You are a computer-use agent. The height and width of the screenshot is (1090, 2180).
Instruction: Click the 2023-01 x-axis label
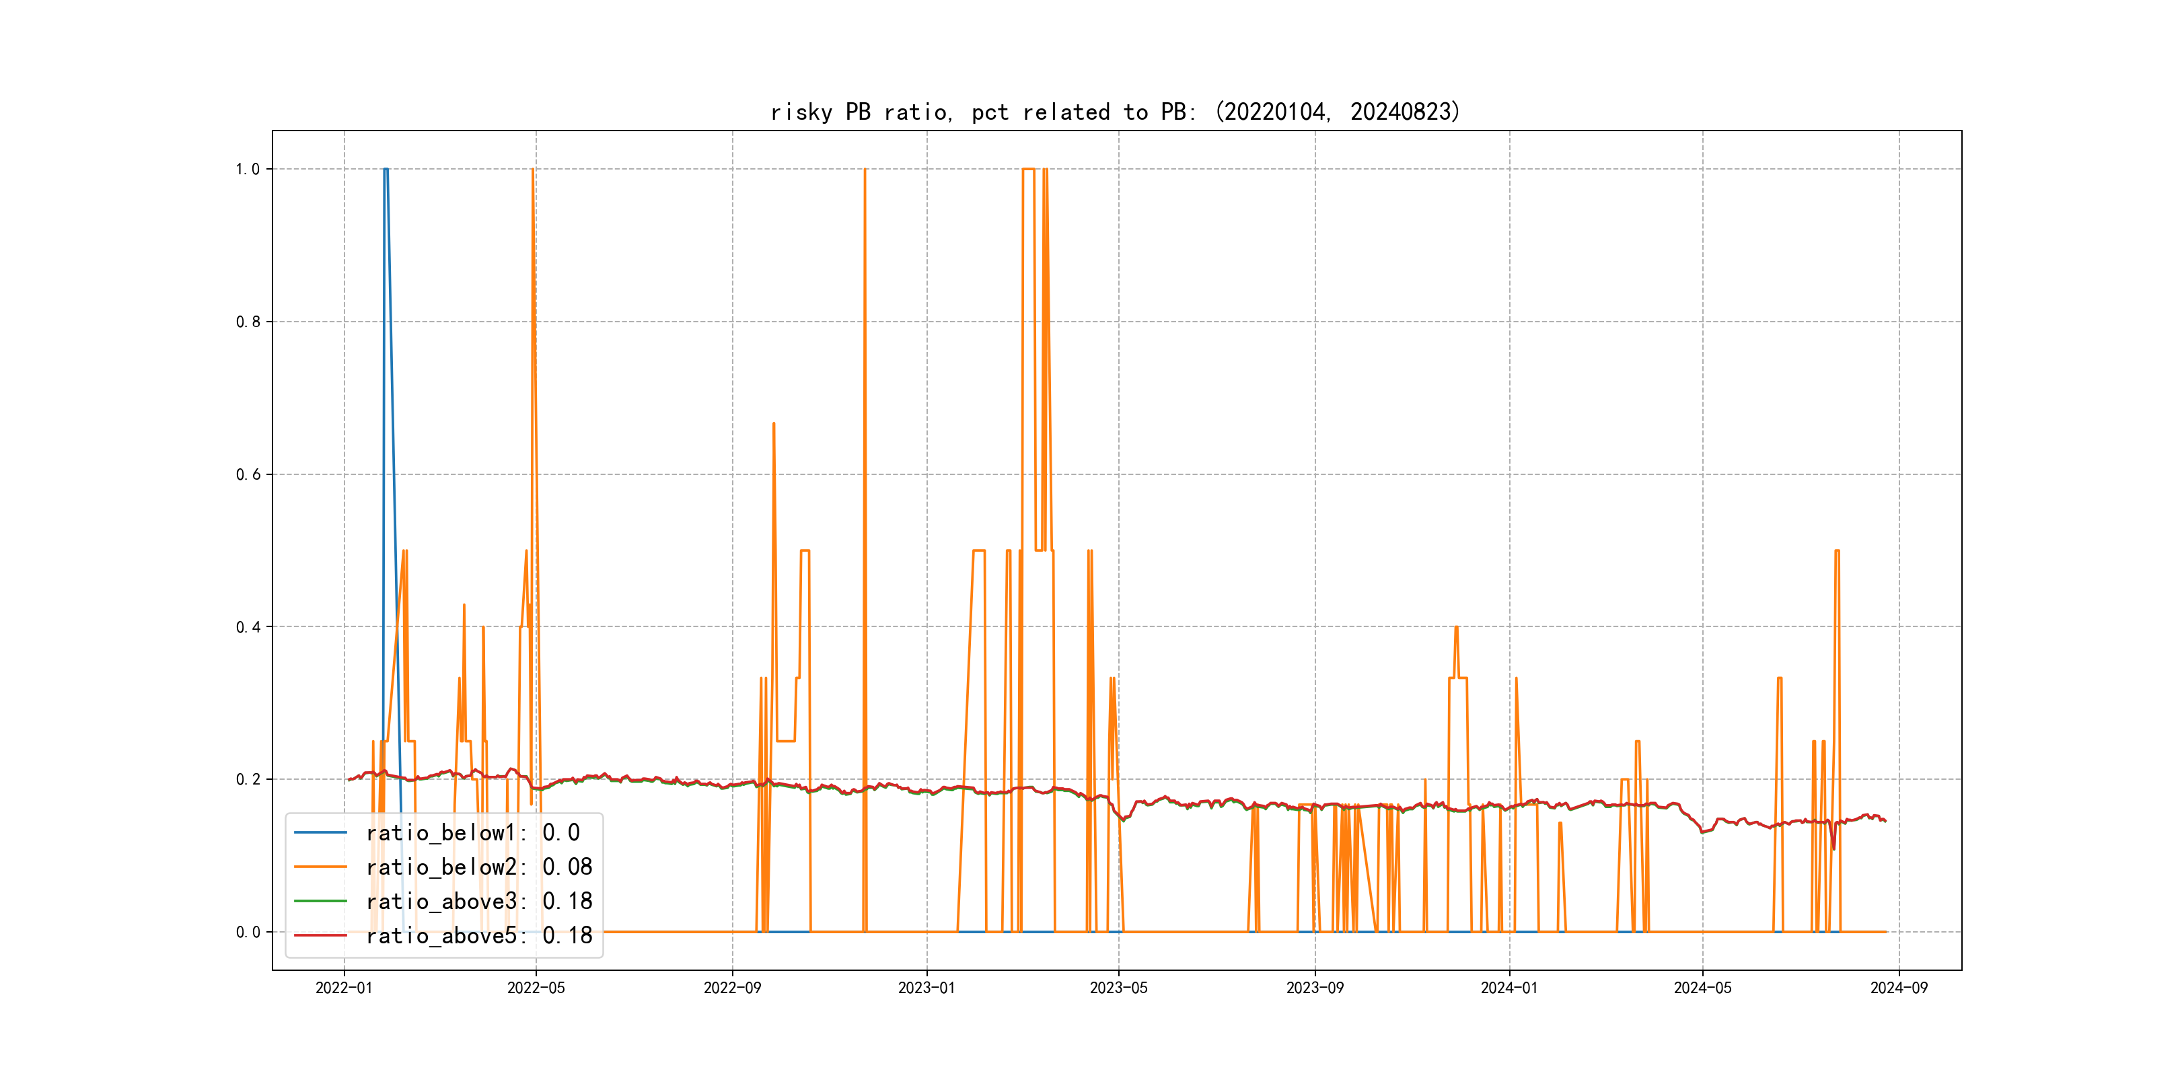[x=926, y=988]
